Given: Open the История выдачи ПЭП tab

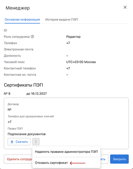Looking at the screenshot, I should coord(62,20).
